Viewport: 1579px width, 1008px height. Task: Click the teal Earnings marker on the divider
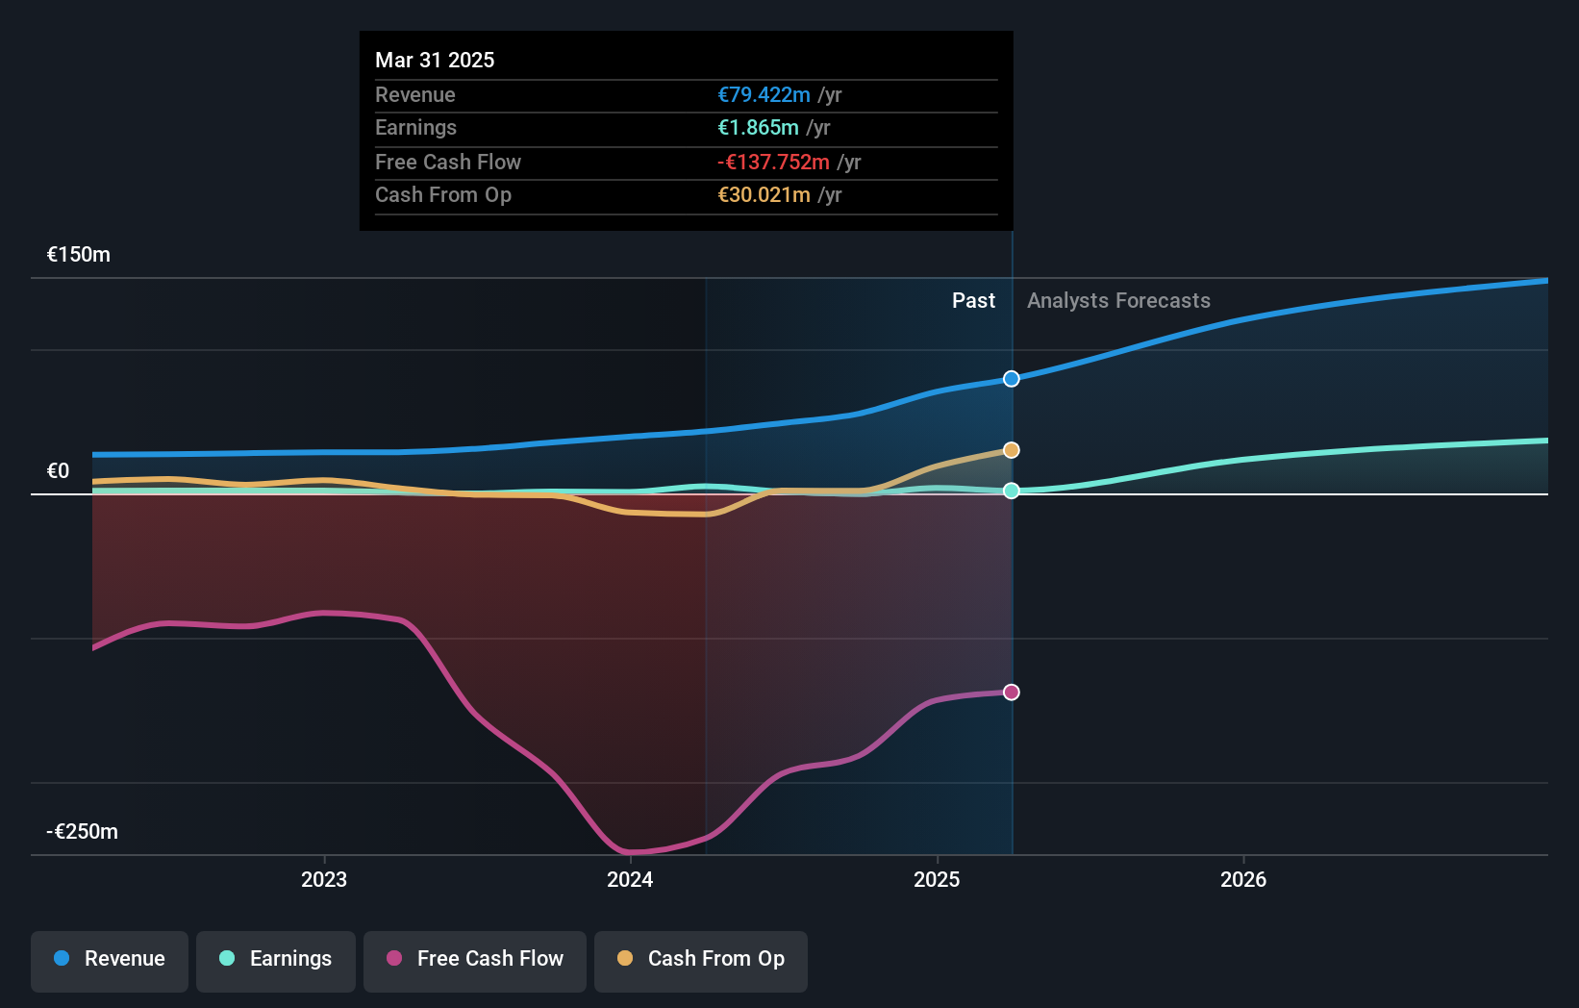tap(1011, 491)
